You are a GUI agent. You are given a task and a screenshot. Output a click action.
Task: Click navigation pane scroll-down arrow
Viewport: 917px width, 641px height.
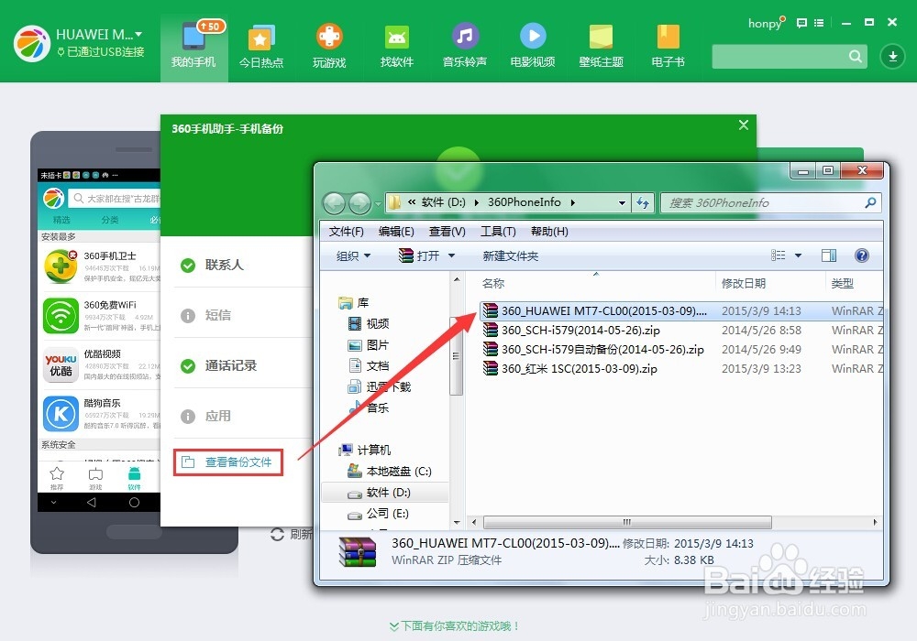(x=457, y=523)
